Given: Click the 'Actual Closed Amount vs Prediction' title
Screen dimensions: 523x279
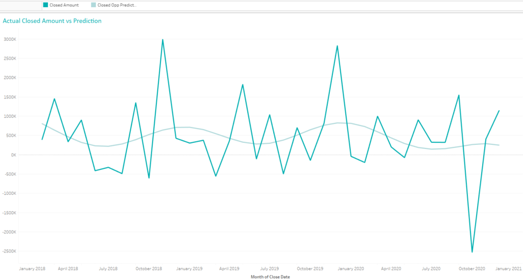Looking at the screenshot, I should (x=52, y=20).
